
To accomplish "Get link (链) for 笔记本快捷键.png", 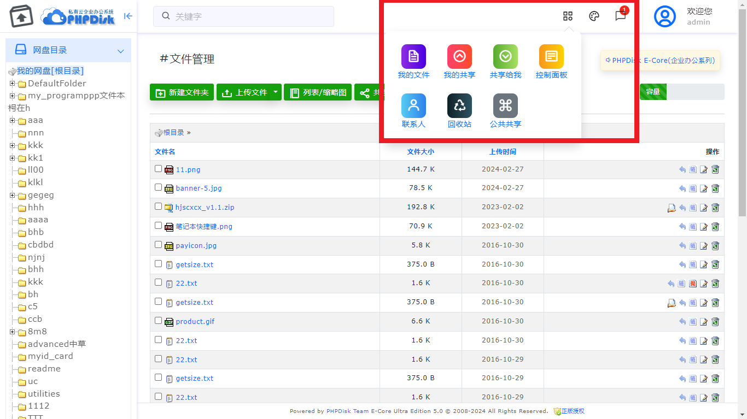I will (x=693, y=227).
